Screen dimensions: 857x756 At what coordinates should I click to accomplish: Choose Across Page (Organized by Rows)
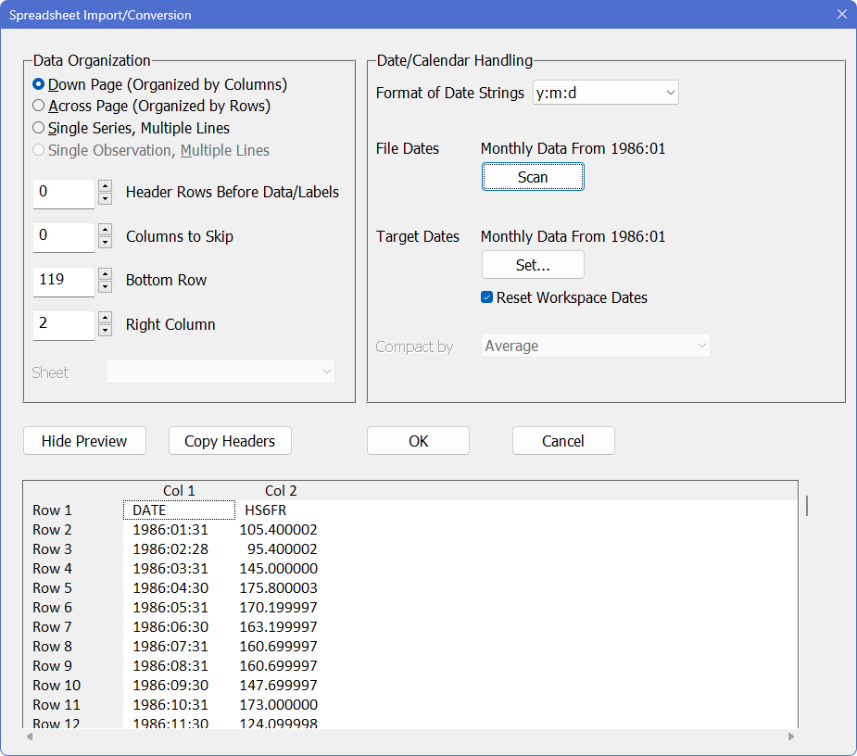point(39,107)
